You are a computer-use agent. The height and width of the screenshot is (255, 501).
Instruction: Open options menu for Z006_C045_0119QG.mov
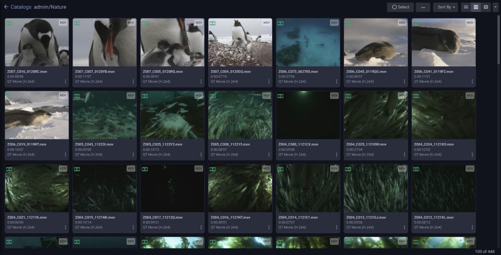pyautogui.click(x=405, y=82)
